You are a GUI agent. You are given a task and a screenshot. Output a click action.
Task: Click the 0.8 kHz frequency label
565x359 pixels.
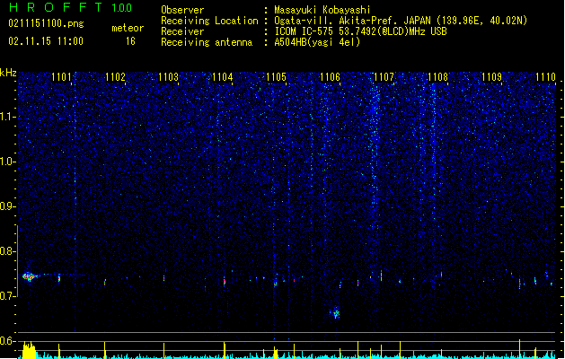click(x=7, y=251)
